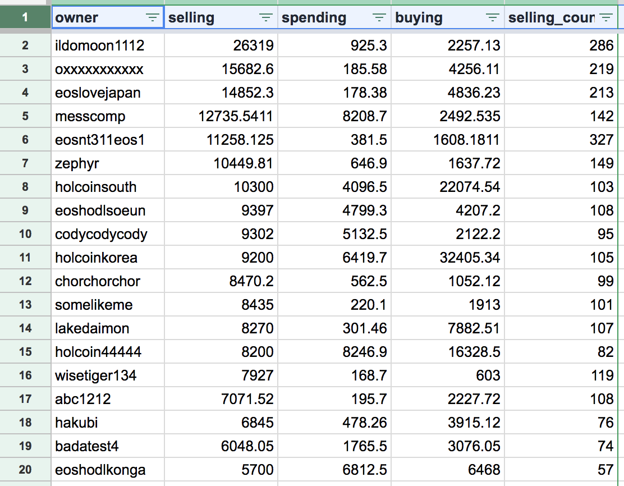Select the "buying" header cell label
This screenshot has width=624, height=486.
[419, 18]
